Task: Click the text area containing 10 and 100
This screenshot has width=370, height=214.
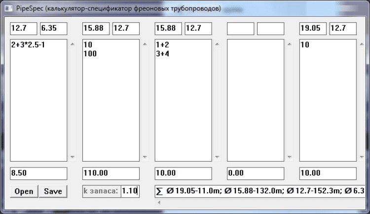Action: [x=111, y=100]
